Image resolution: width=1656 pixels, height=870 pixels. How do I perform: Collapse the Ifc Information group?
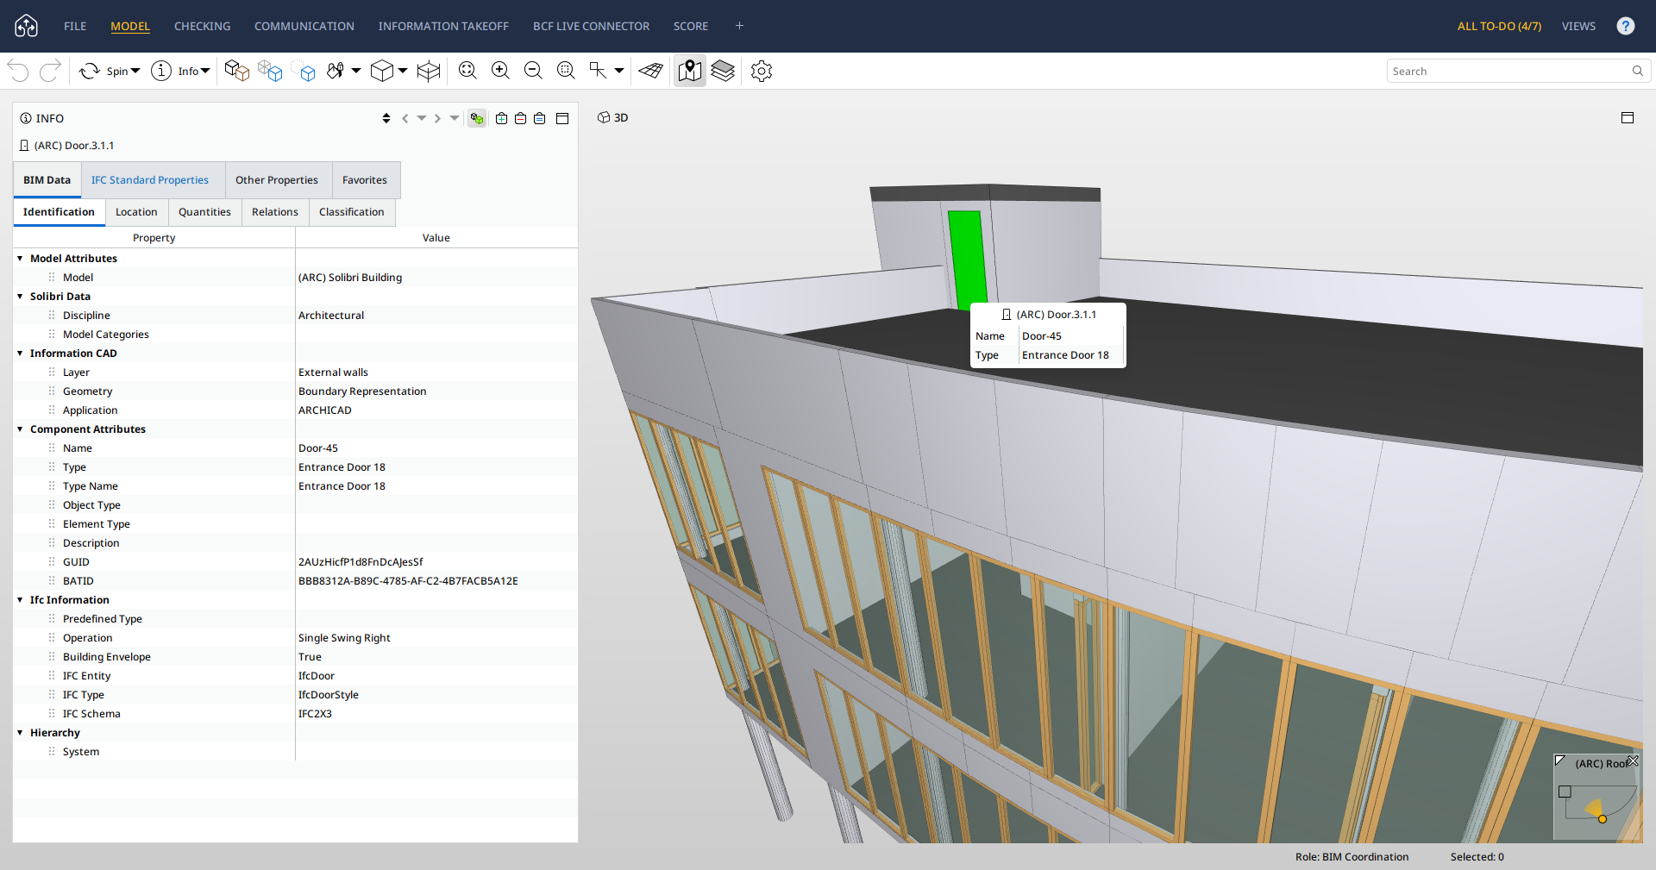[20, 600]
